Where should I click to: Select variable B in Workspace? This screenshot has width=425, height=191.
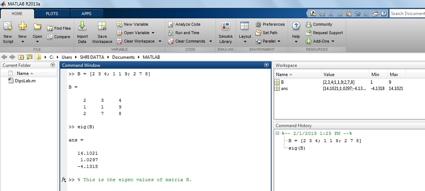[282, 82]
